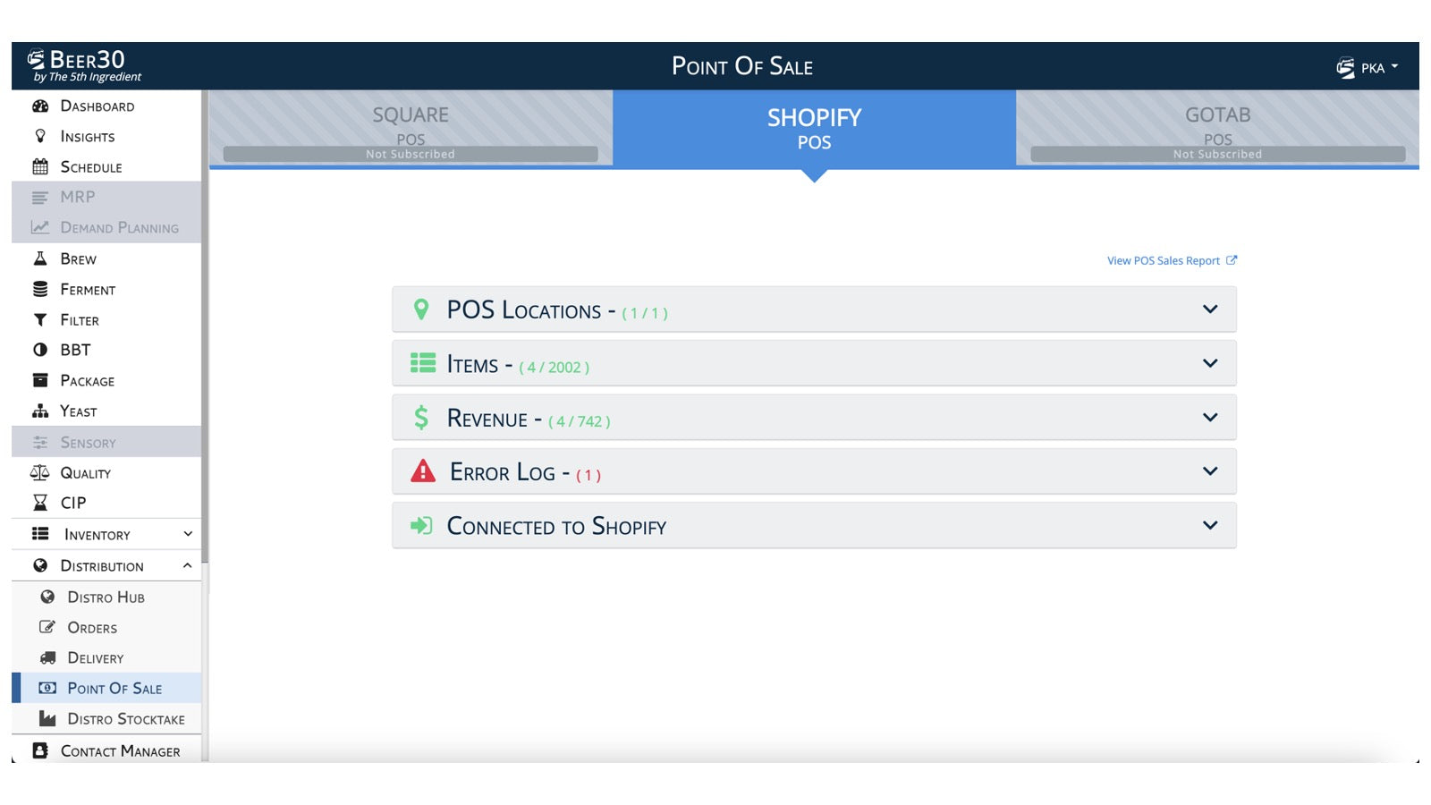Click the Demand Planning chart icon
This screenshot has width=1431, height=805.
40,227
